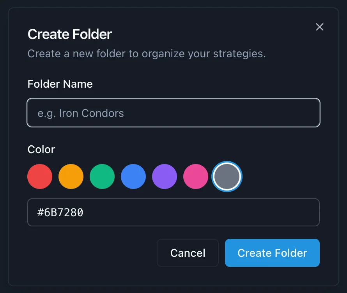Click the Folder Name label
This screenshot has height=293, width=347.
pyautogui.click(x=60, y=84)
